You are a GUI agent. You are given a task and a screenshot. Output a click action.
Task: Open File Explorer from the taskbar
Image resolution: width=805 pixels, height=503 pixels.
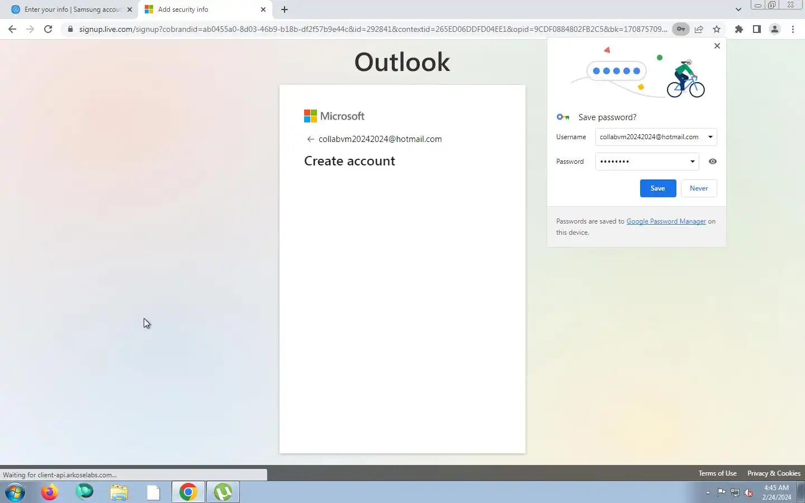pos(119,492)
